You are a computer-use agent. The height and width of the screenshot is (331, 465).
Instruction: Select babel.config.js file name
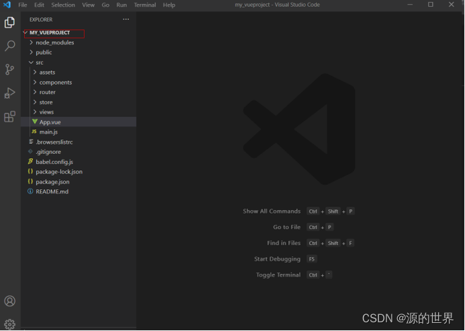pyautogui.click(x=54, y=161)
